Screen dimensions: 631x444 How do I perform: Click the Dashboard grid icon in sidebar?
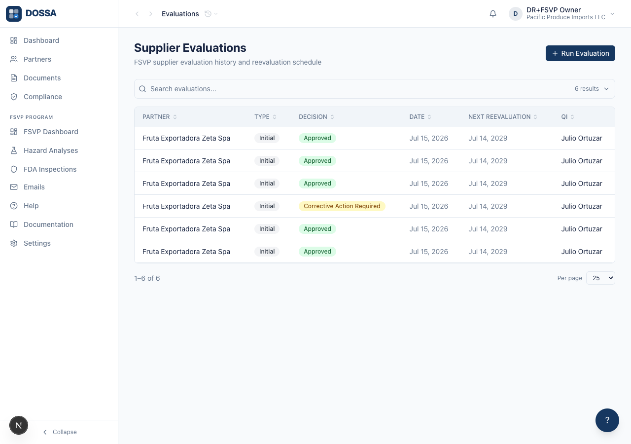[14, 40]
